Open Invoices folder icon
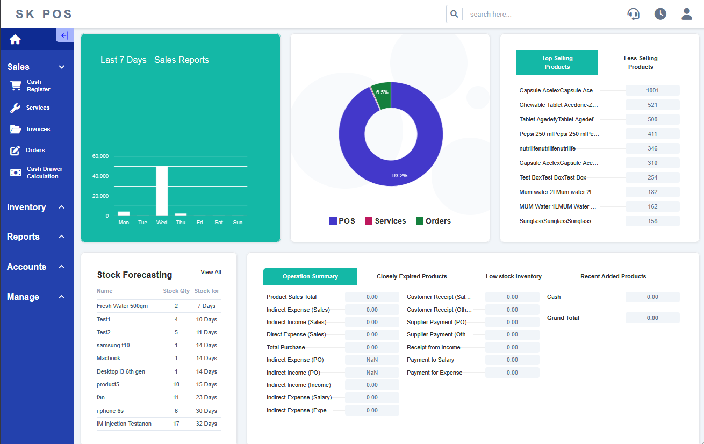 [x=16, y=129]
